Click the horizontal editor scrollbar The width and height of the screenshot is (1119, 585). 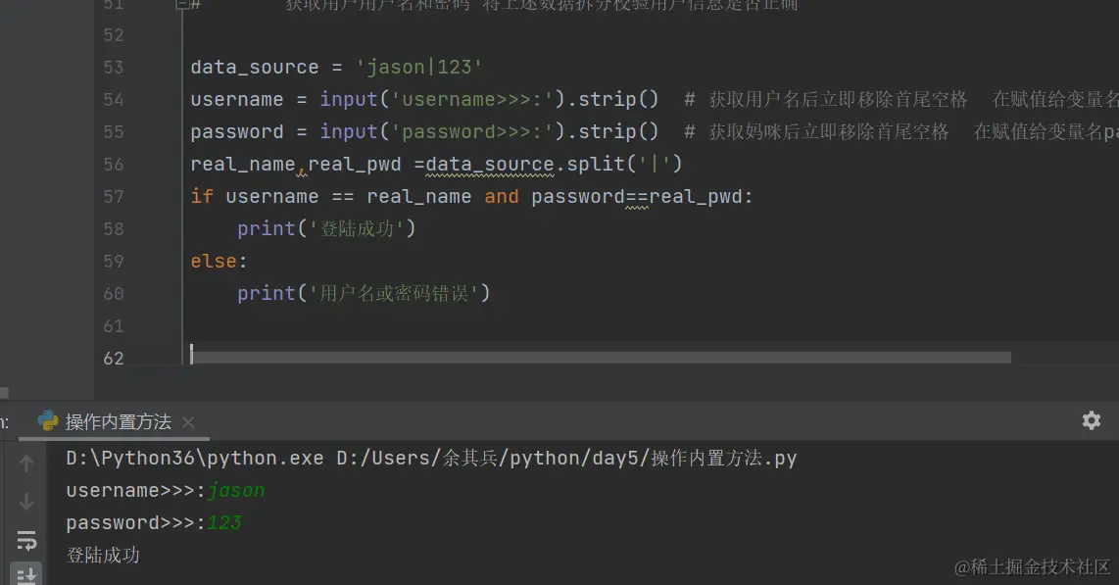[601, 358]
